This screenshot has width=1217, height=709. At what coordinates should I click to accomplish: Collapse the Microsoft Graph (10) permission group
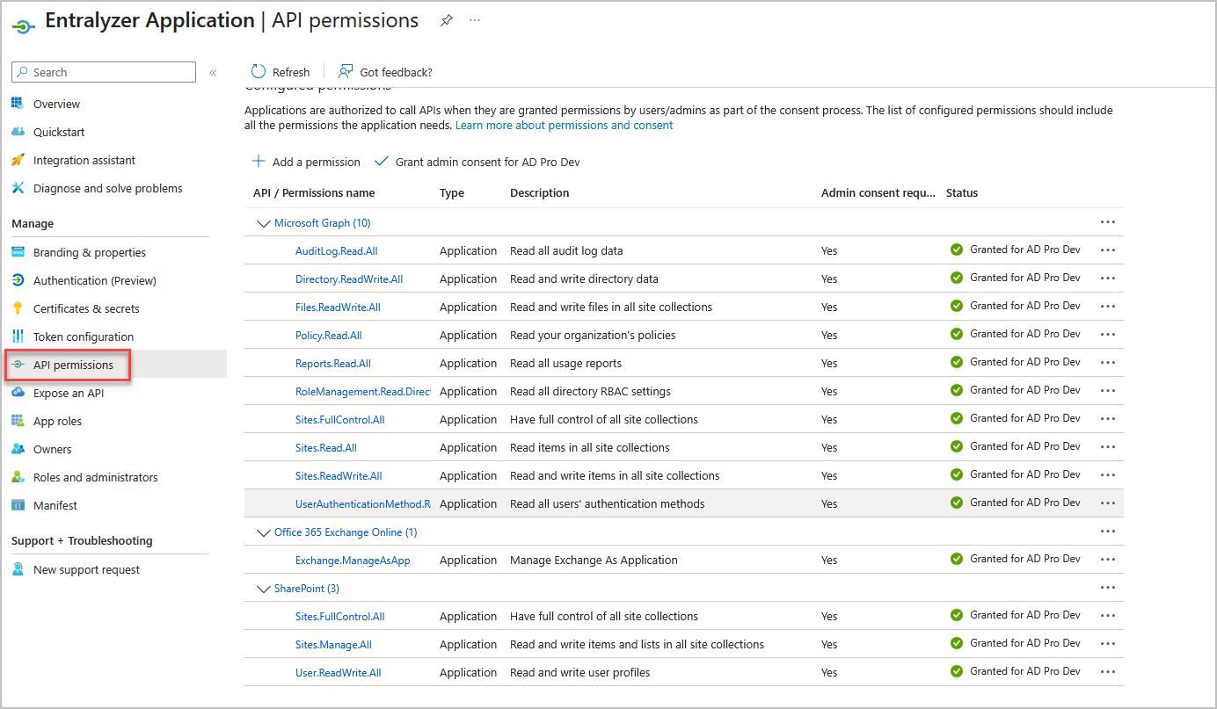263,222
